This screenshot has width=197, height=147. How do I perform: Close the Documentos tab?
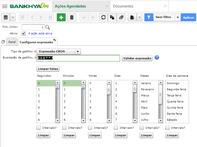(x=165, y=6)
